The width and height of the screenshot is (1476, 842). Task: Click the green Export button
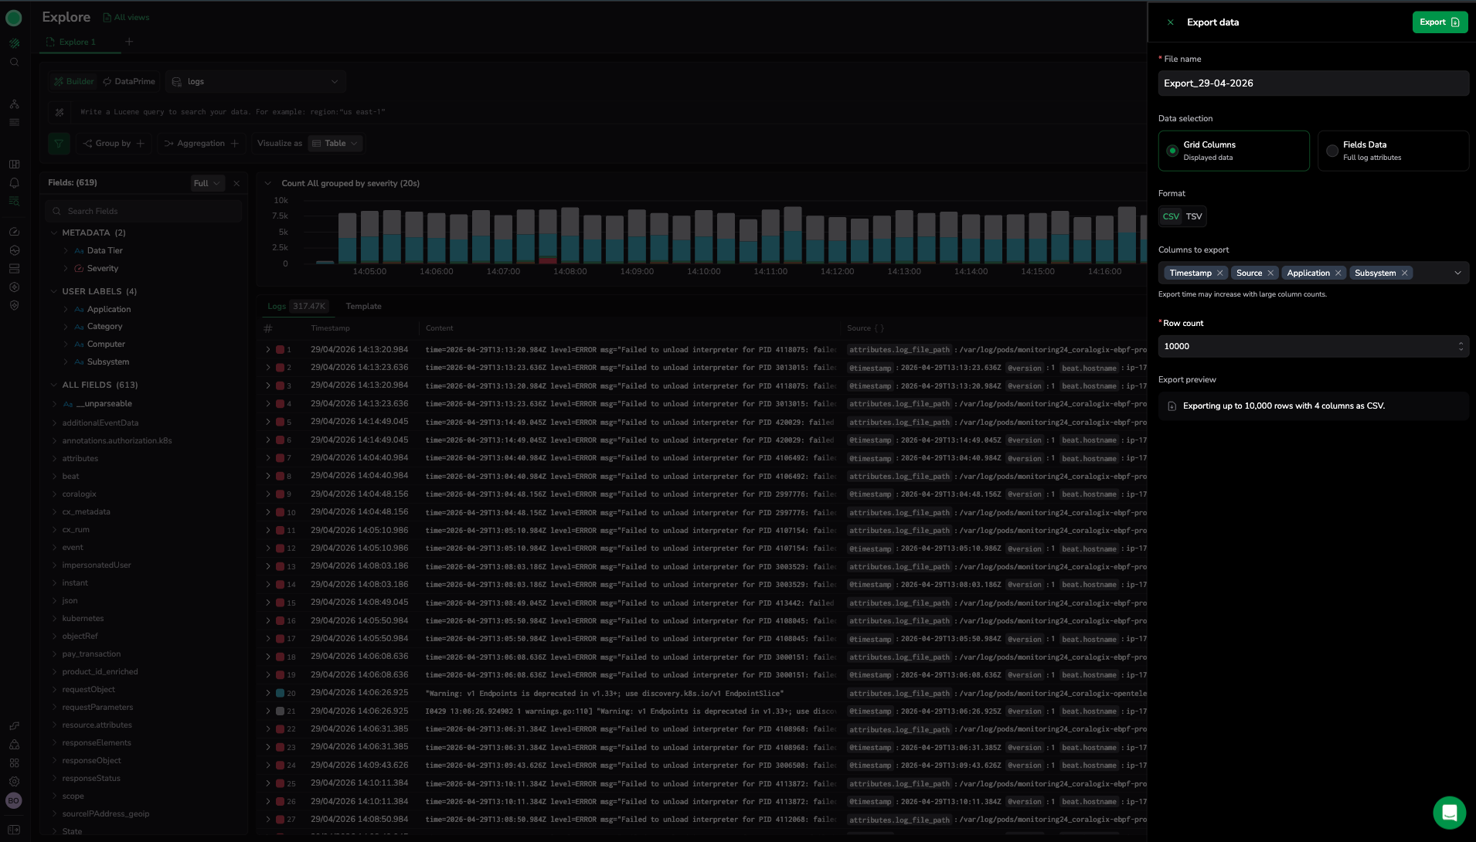click(x=1439, y=22)
